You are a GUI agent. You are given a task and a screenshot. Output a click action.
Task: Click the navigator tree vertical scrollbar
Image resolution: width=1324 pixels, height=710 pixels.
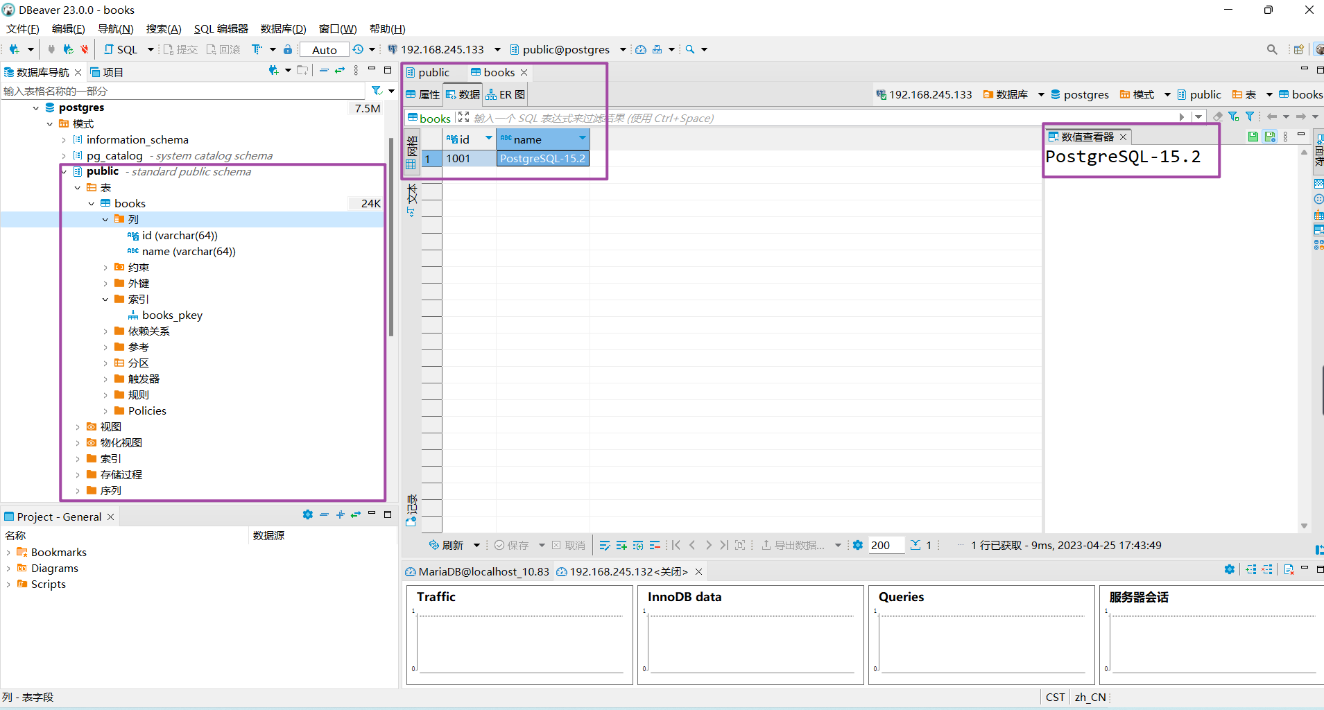[391, 236]
